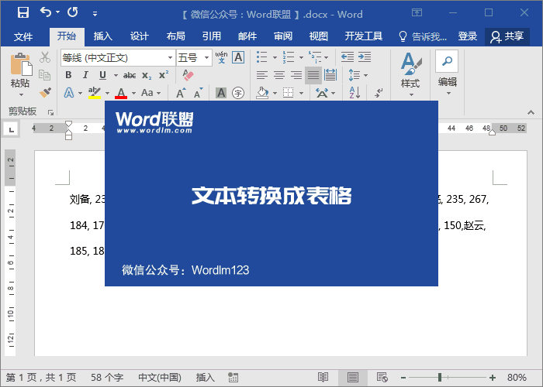
Task: Click the Redo/Repeat icon
Action: tap(73, 12)
